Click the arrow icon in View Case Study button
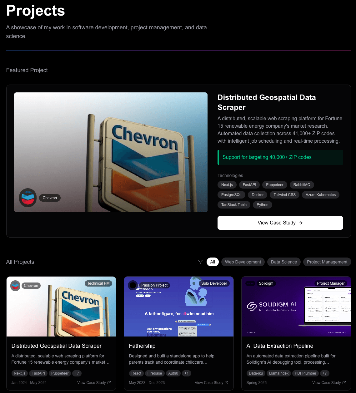Viewport: 356px width, 393px height. coord(301,223)
